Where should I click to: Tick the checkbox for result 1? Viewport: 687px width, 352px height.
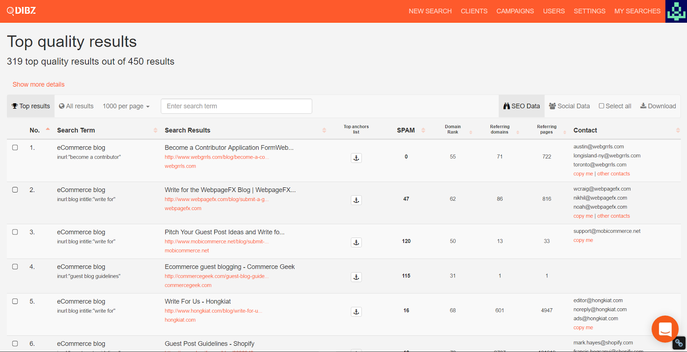(x=15, y=147)
